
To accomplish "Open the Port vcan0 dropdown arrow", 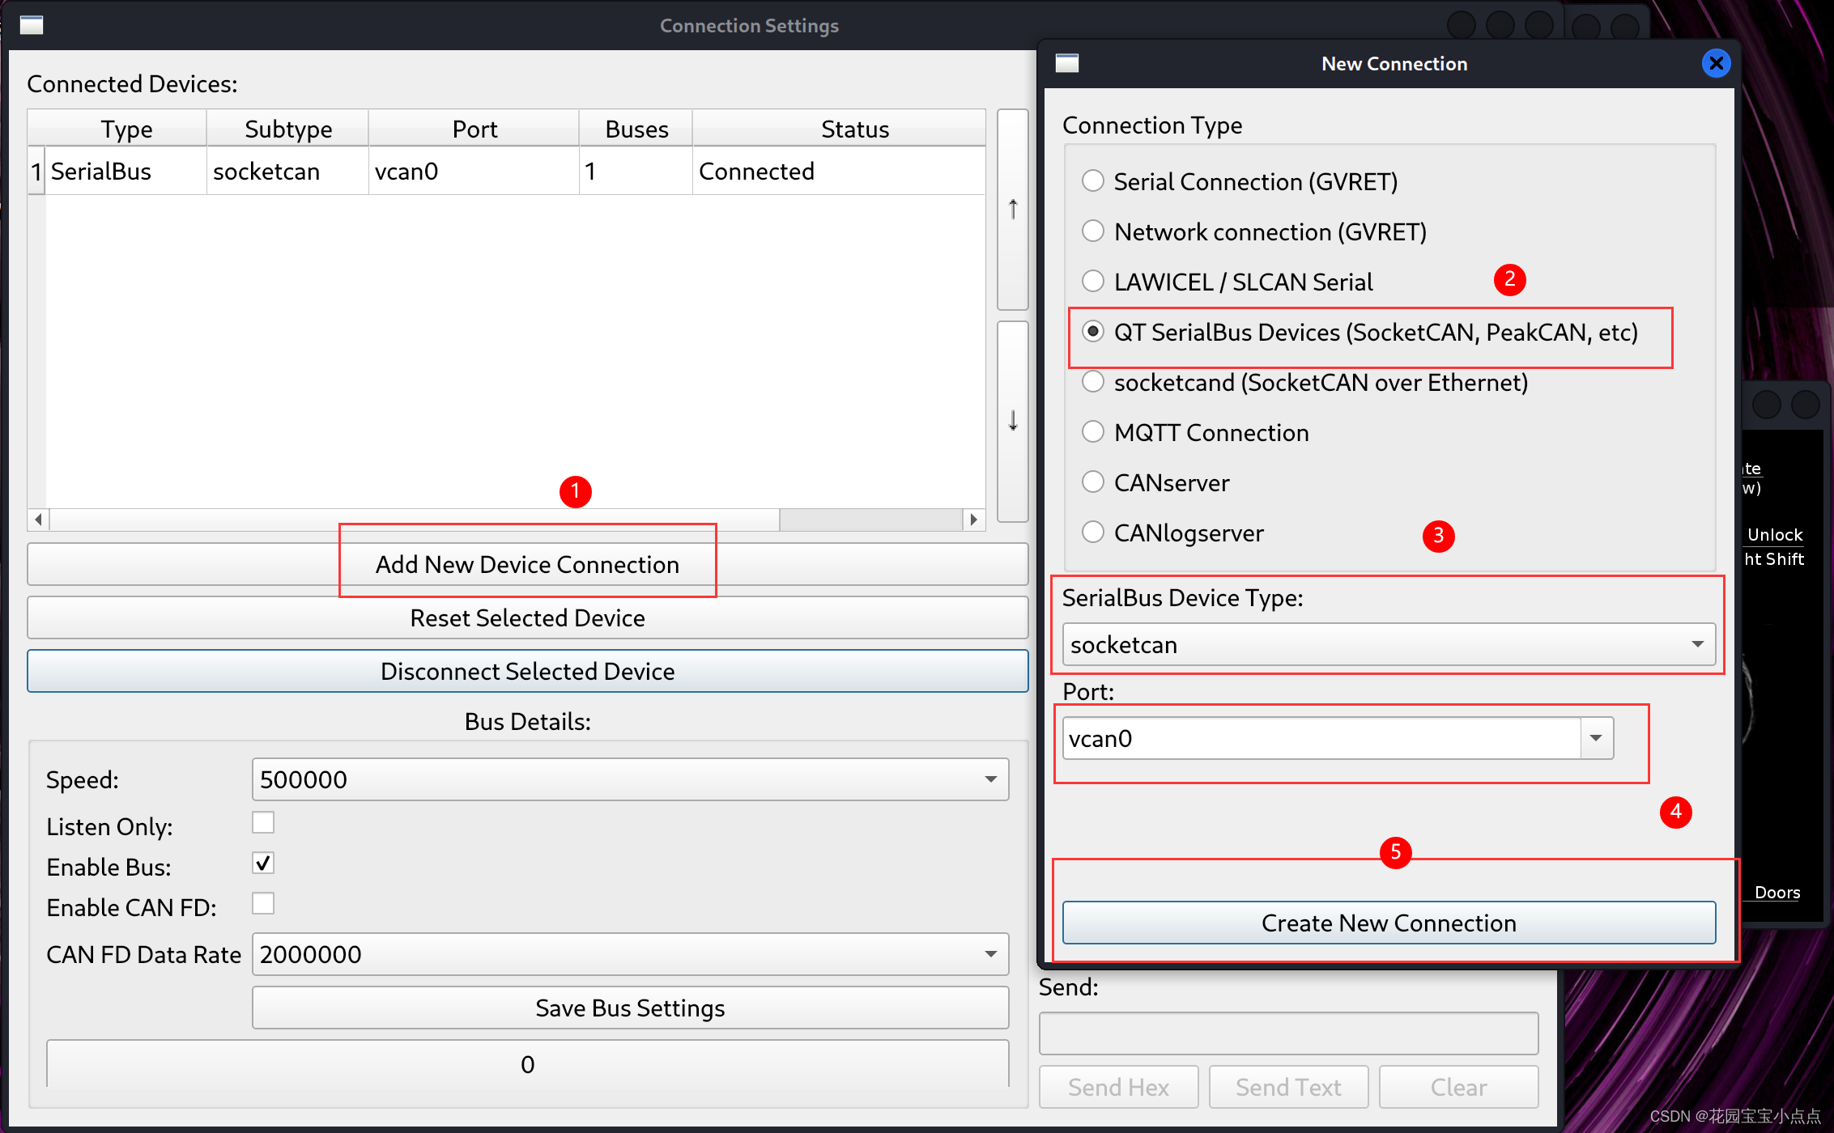I will pos(1596,738).
